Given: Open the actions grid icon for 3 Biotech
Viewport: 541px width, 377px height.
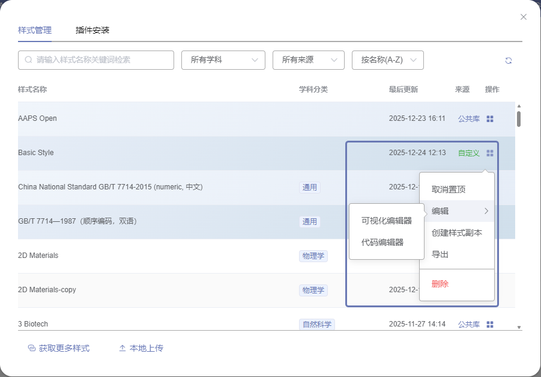Looking at the screenshot, I should (x=490, y=325).
